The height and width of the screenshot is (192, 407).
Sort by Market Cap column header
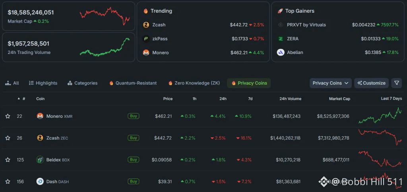(x=339, y=99)
